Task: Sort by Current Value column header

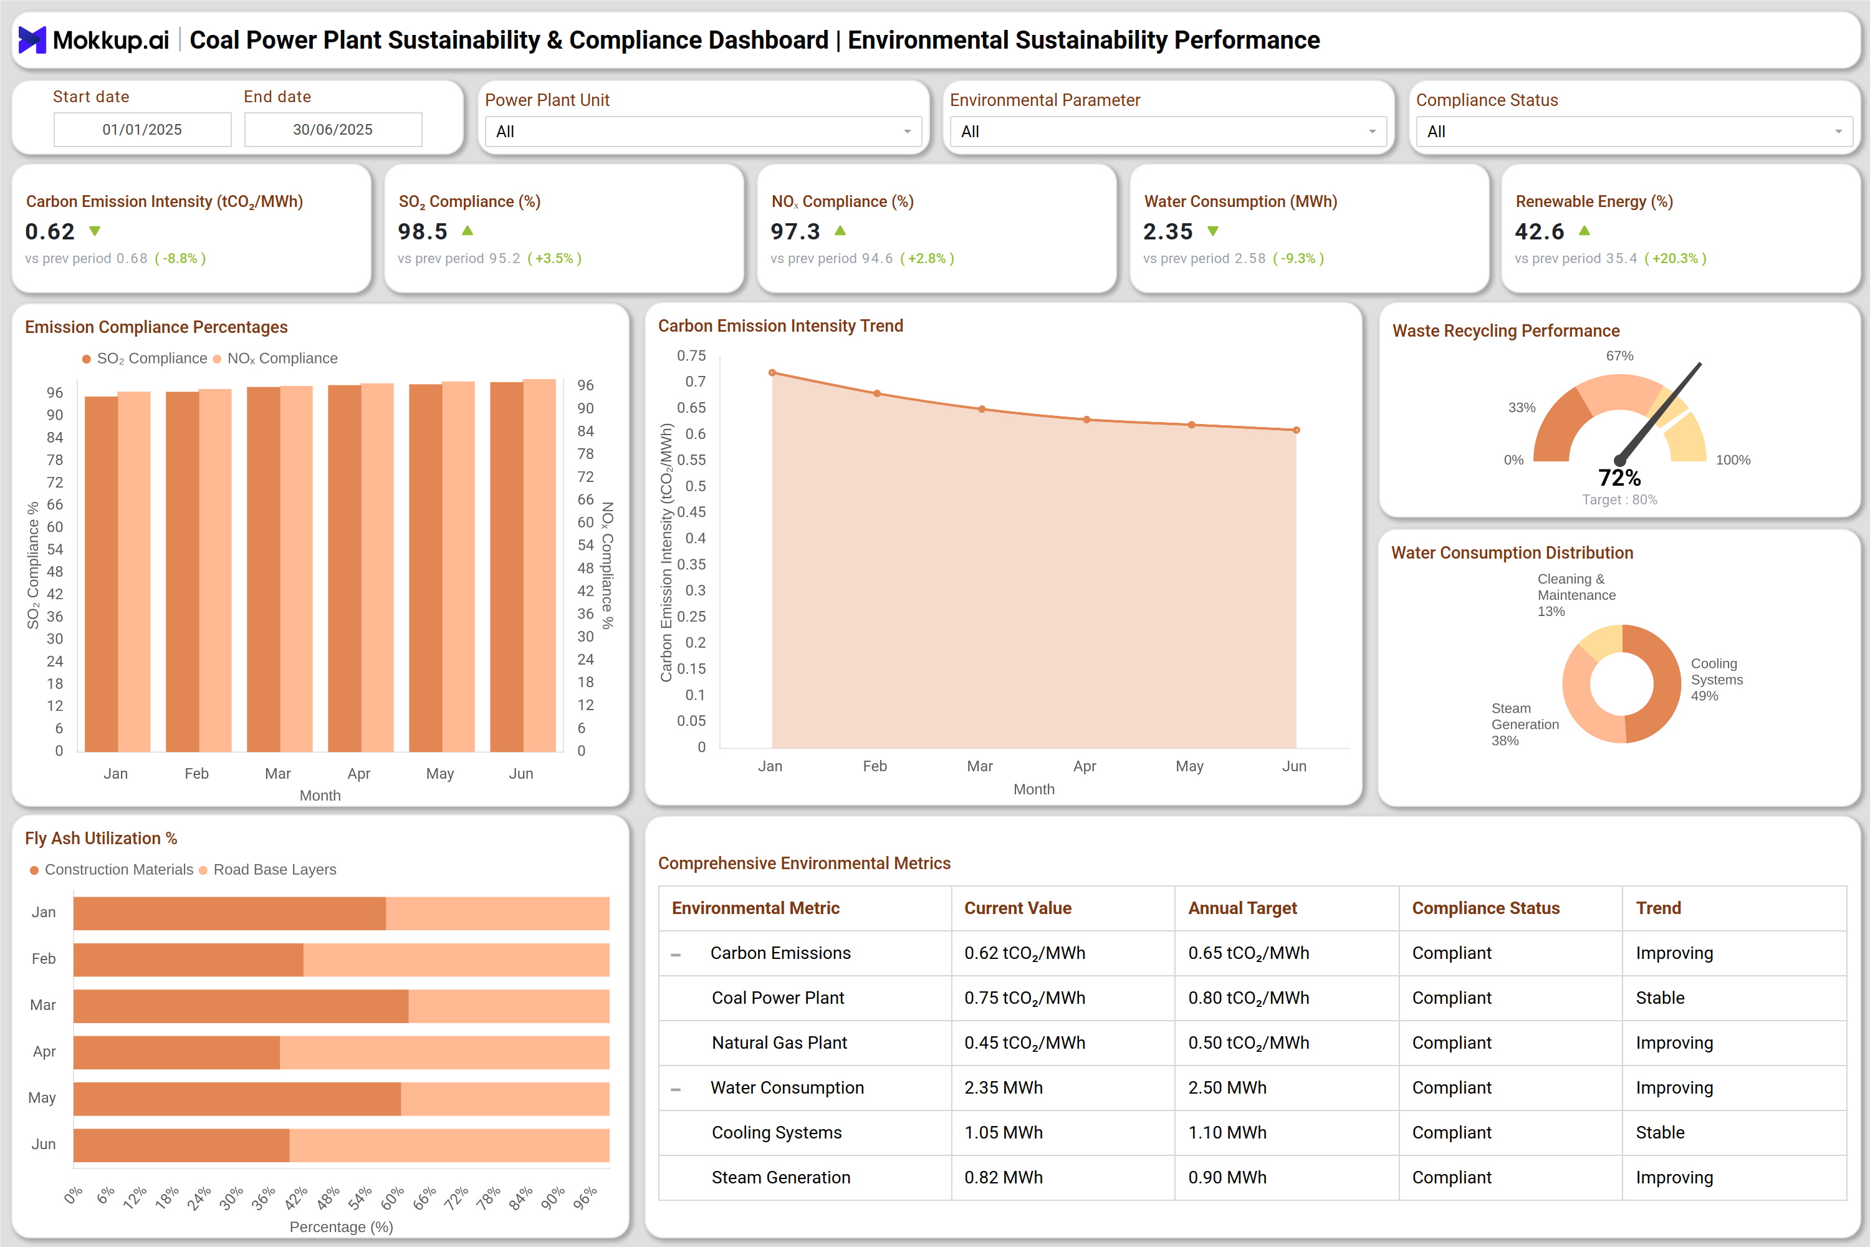Action: click(1018, 908)
